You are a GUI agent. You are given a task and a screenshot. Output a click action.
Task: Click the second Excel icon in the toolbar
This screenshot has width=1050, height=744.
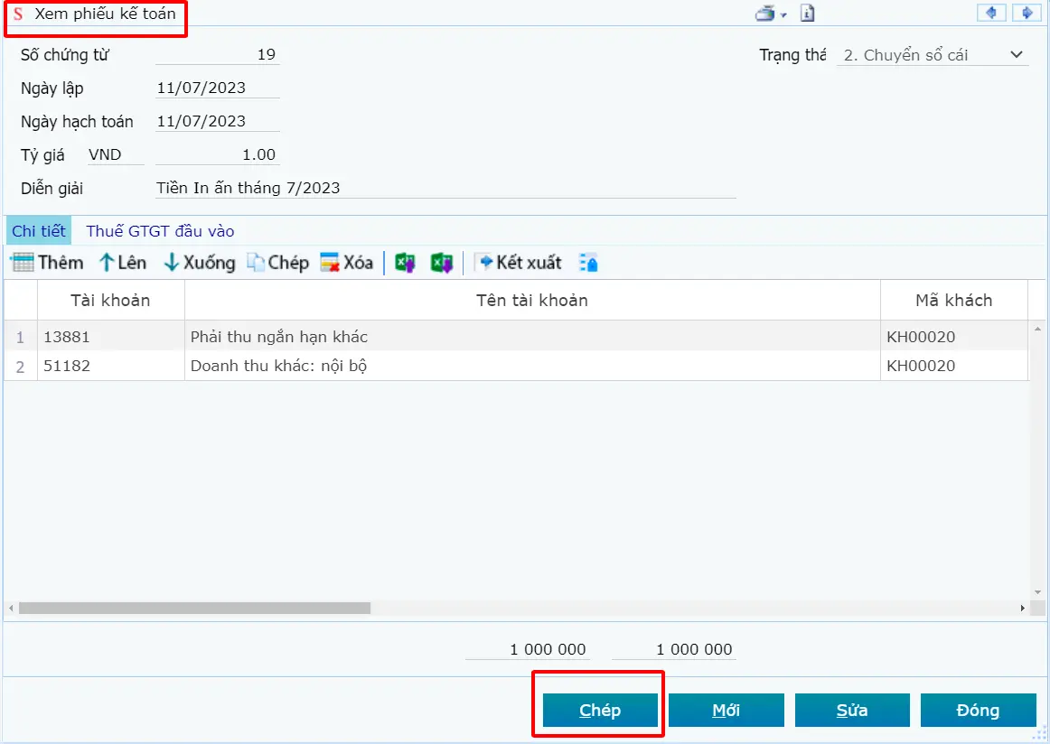pyautogui.click(x=441, y=263)
